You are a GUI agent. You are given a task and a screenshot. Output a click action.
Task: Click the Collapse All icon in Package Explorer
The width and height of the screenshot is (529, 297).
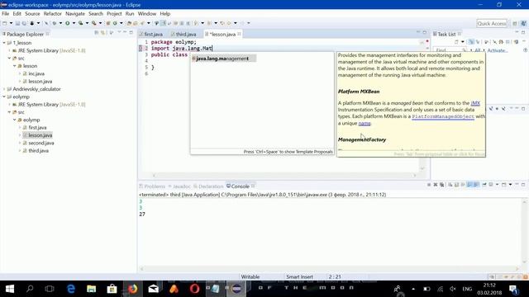96,32
